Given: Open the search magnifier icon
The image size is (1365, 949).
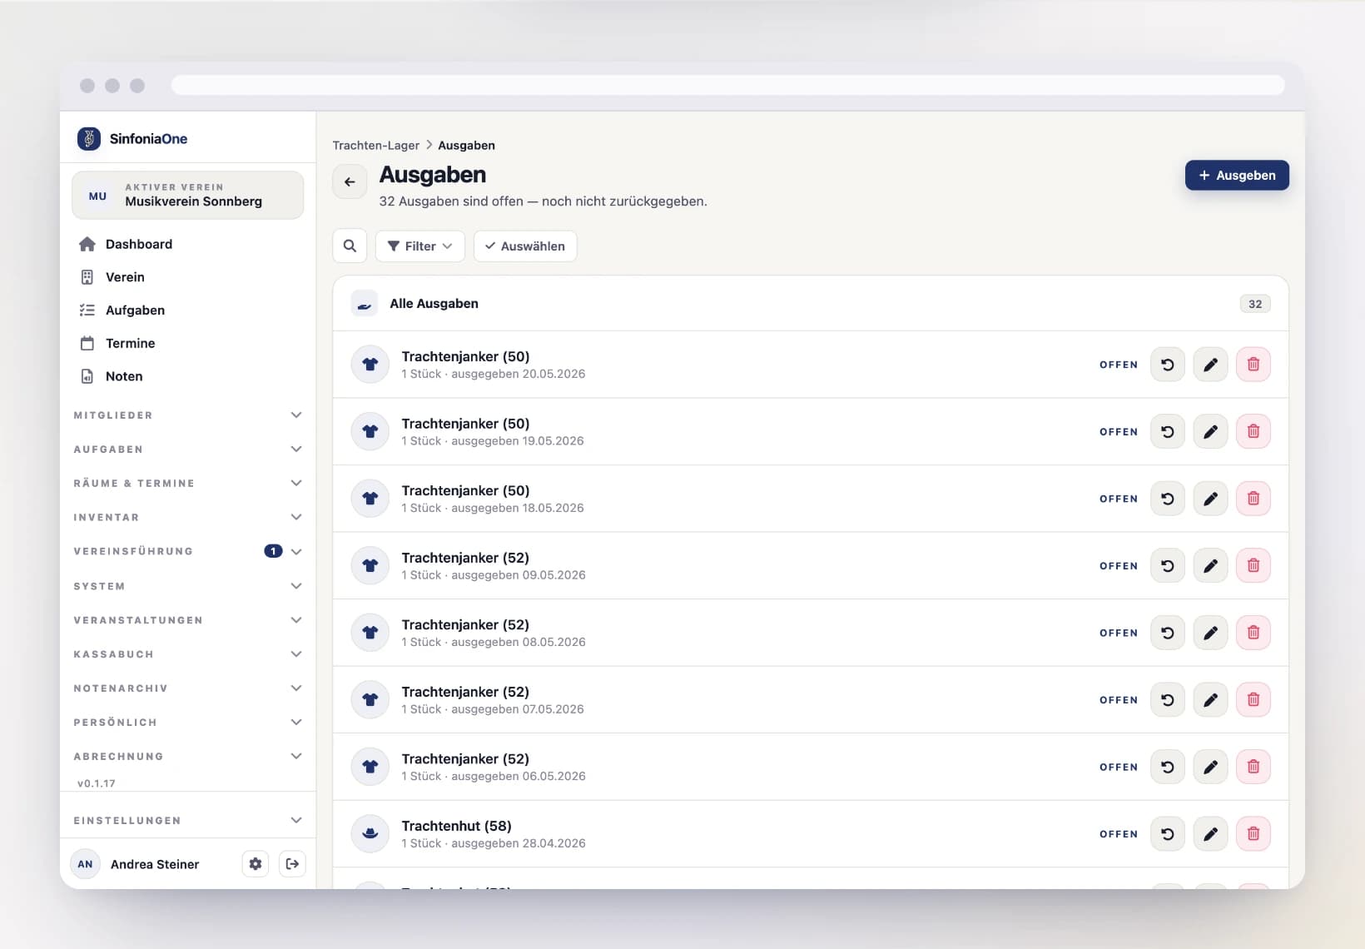Looking at the screenshot, I should (x=350, y=246).
